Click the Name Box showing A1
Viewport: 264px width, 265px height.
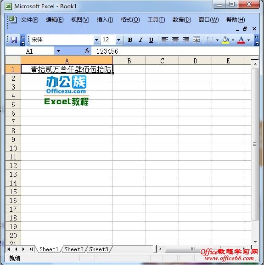click(29, 51)
